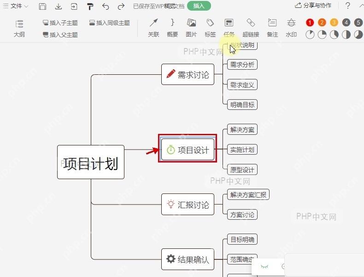Apply red priority 1 marker
The width and height of the screenshot is (364, 277).
(x=310, y=23)
